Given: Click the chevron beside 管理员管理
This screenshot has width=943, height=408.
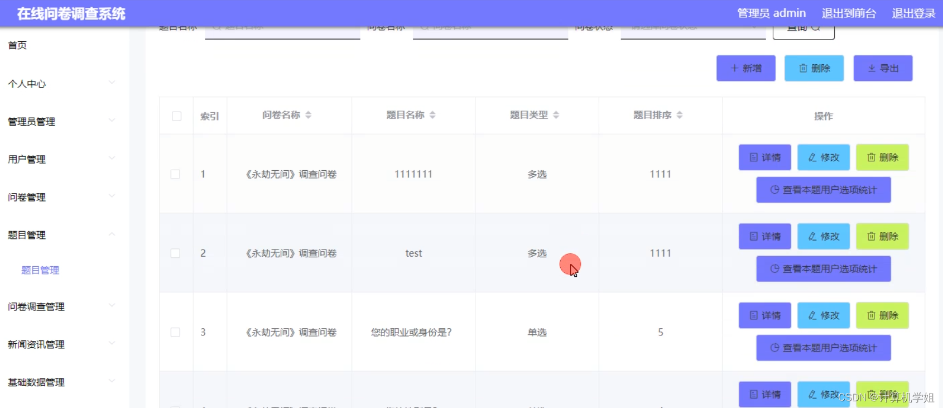Looking at the screenshot, I should [112, 120].
